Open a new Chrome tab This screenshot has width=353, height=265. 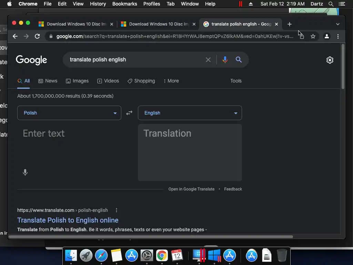tap(290, 24)
